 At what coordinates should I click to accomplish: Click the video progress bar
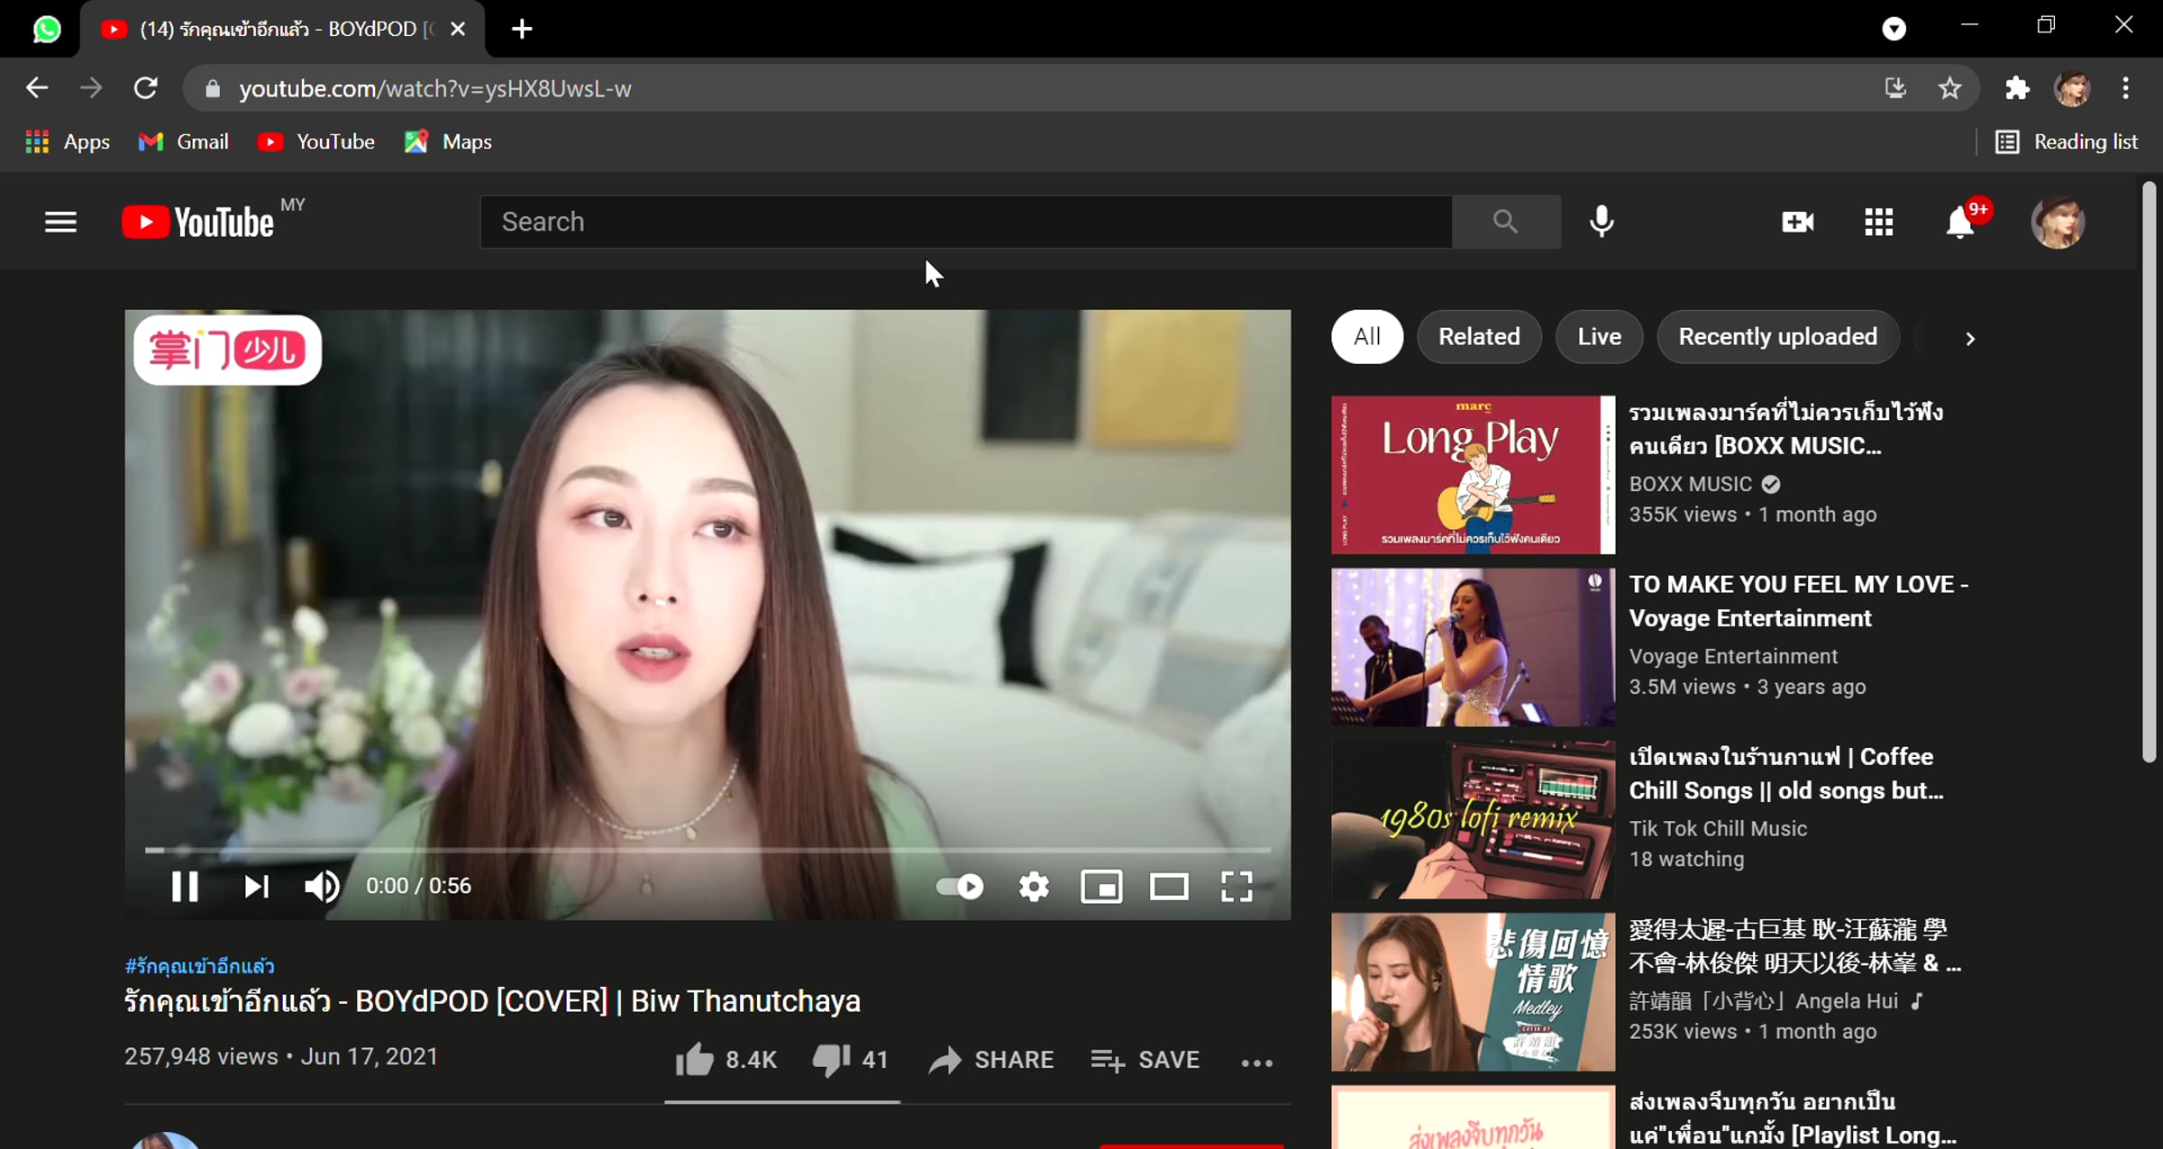click(x=707, y=850)
